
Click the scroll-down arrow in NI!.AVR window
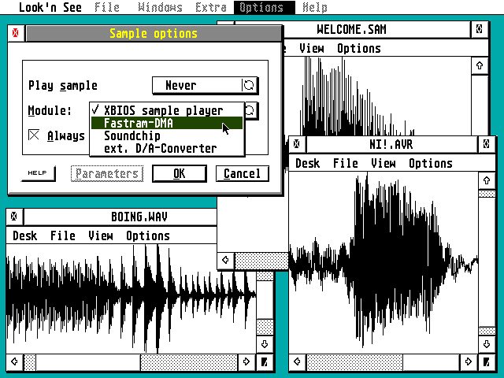487,344
